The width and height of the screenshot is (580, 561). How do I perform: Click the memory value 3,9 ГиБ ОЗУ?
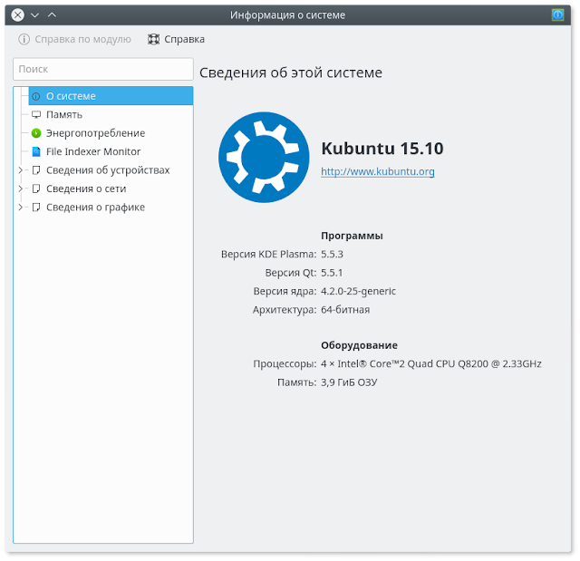(x=349, y=382)
